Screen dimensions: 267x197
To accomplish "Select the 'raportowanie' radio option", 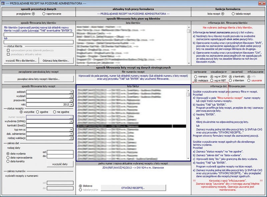I will [44, 14].
